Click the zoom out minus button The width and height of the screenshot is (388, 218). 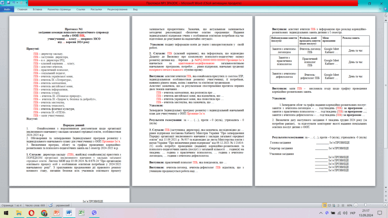tap(356, 205)
